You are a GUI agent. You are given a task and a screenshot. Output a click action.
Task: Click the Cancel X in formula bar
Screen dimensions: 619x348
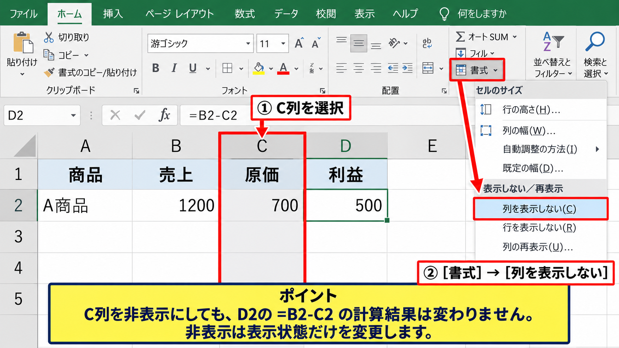[116, 115]
